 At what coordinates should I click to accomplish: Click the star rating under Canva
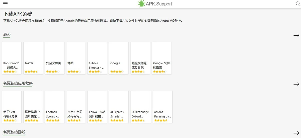[96, 120]
